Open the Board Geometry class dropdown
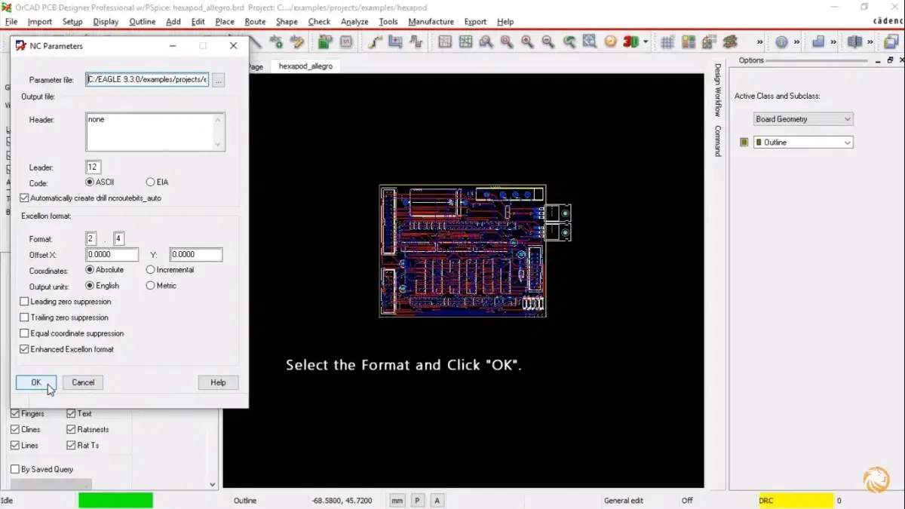905x509 pixels. tap(803, 119)
